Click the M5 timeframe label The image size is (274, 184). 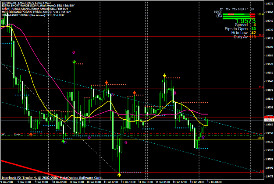[x=228, y=9]
